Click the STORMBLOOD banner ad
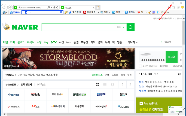This screenshot has height=116, width=186. click(x=68, y=59)
